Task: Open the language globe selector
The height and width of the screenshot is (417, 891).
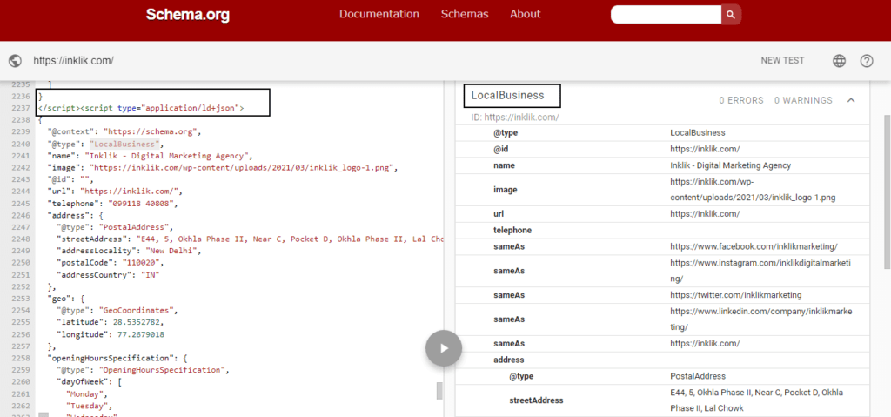Action: click(x=839, y=61)
